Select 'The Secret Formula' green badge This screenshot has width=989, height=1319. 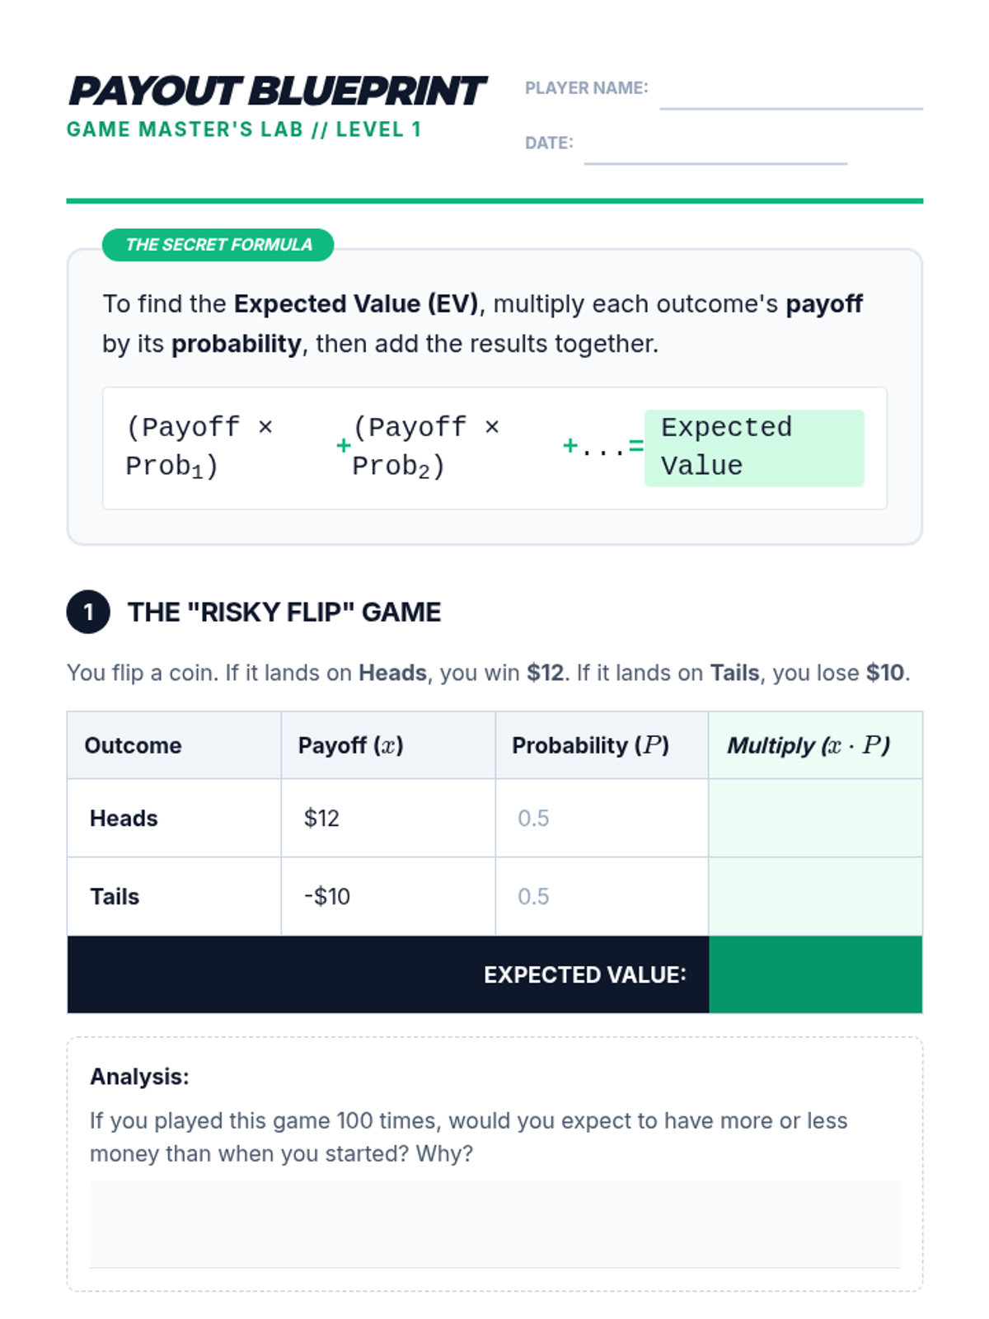218,245
